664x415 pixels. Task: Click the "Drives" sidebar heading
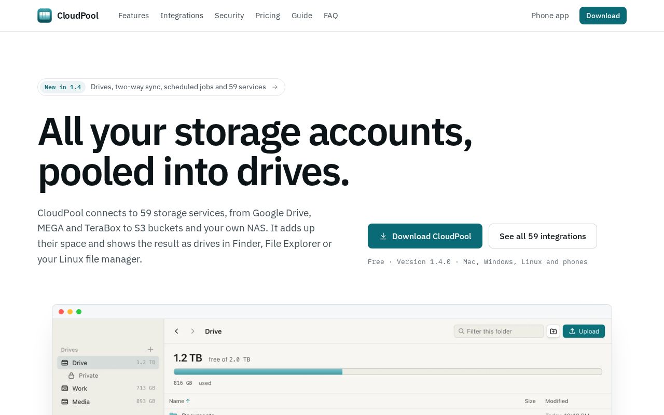click(70, 350)
